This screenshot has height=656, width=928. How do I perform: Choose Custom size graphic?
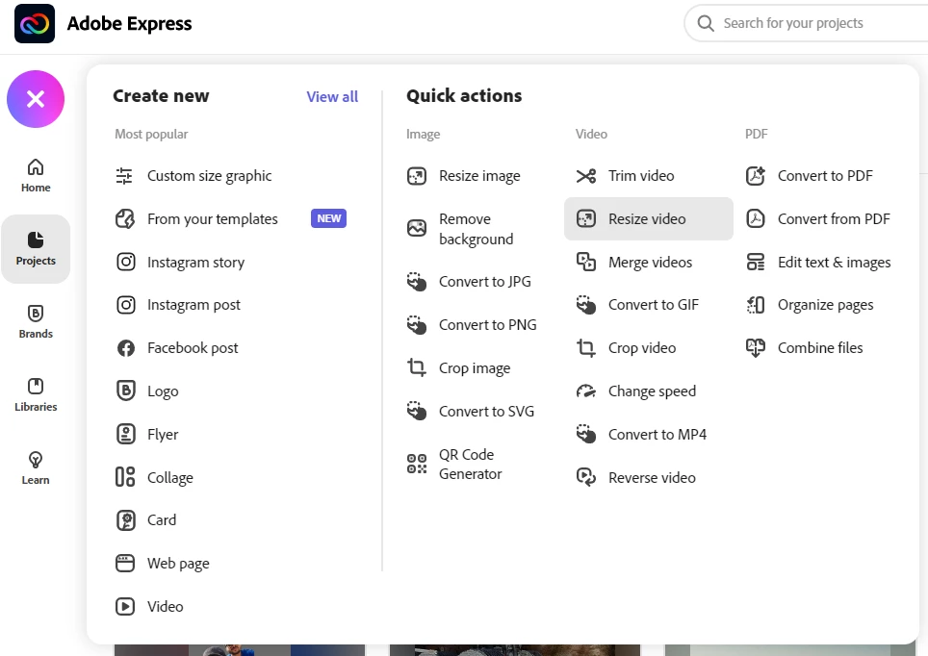coord(209,176)
